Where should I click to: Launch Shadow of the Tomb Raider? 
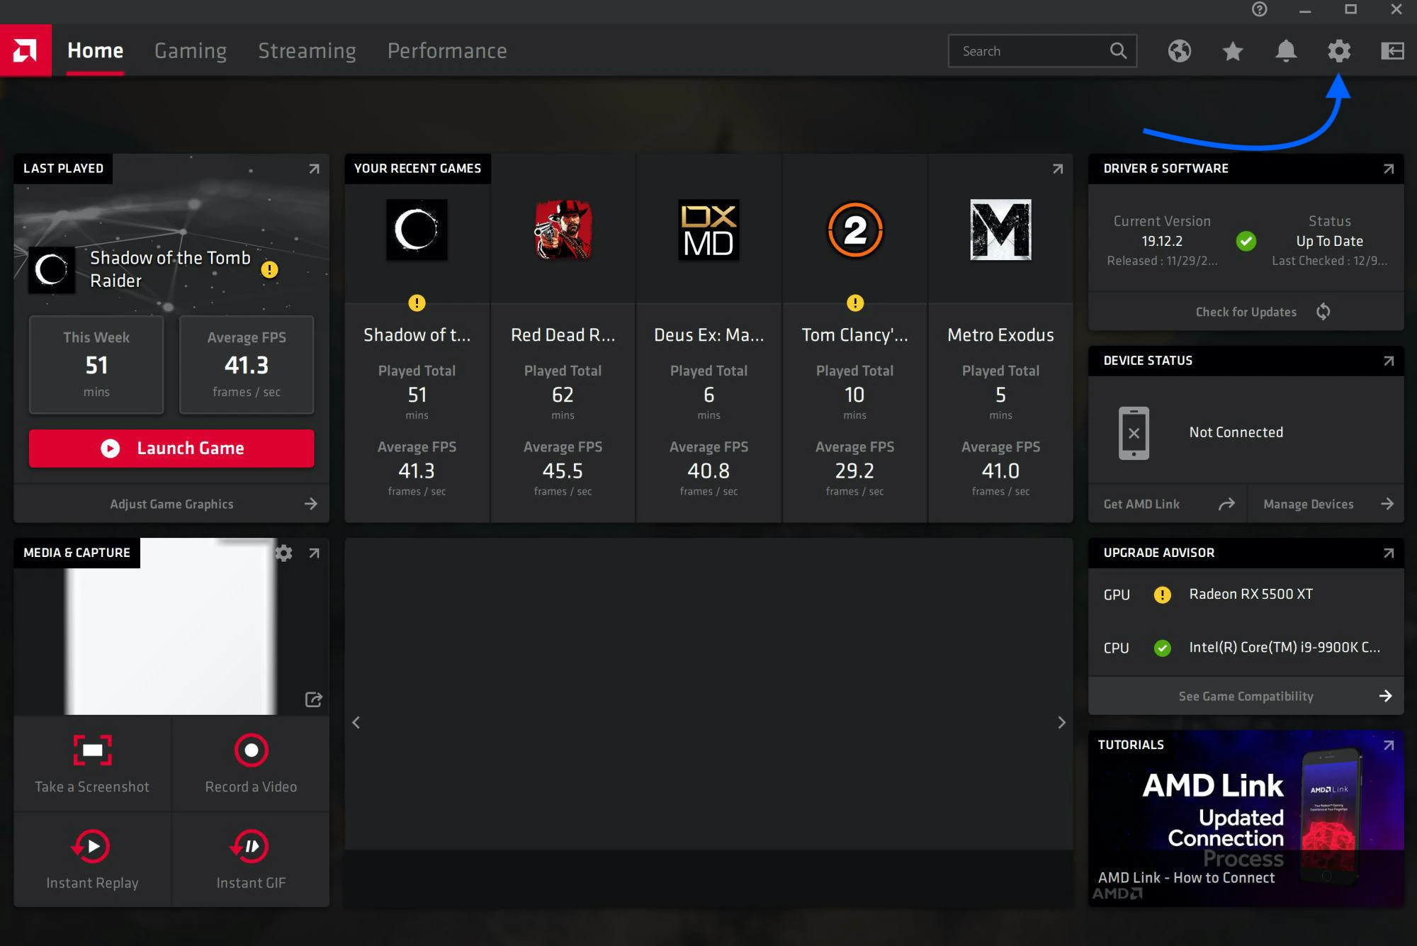171,448
